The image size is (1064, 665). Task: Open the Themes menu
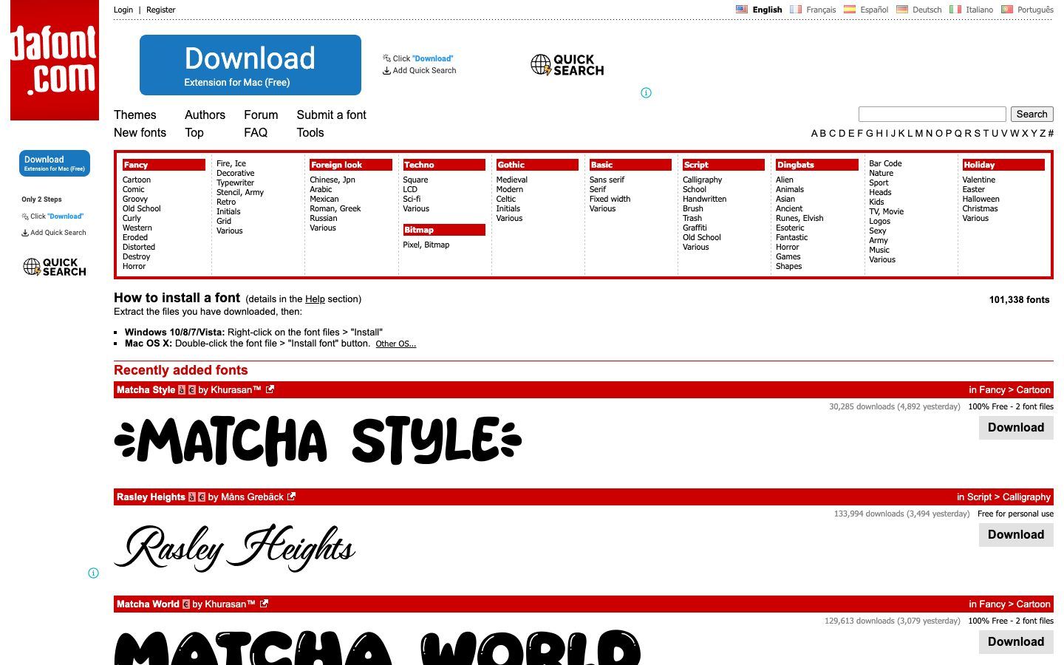coord(135,115)
